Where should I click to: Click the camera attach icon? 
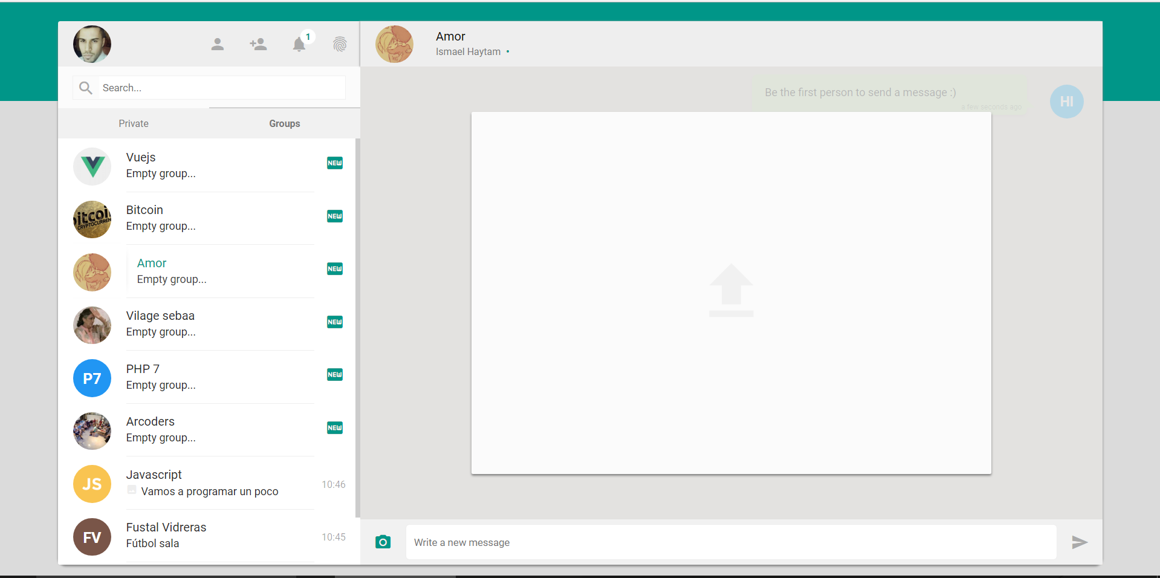(383, 542)
